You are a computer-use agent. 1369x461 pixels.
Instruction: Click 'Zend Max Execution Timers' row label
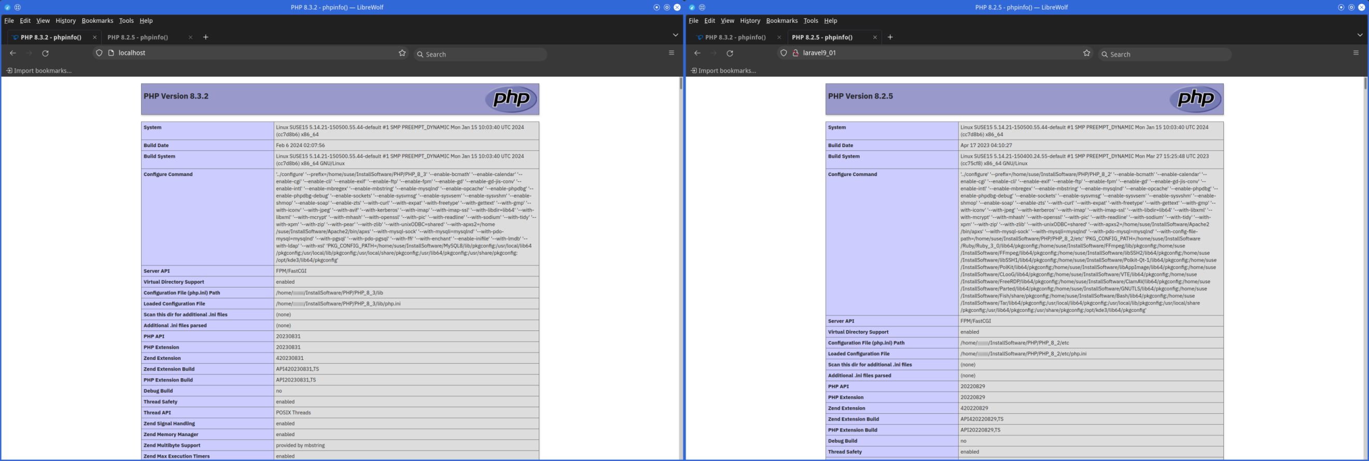(x=176, y=456)
